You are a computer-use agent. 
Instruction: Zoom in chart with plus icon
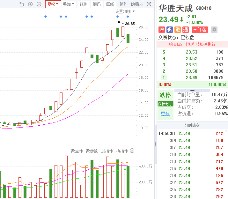point(30,4)
